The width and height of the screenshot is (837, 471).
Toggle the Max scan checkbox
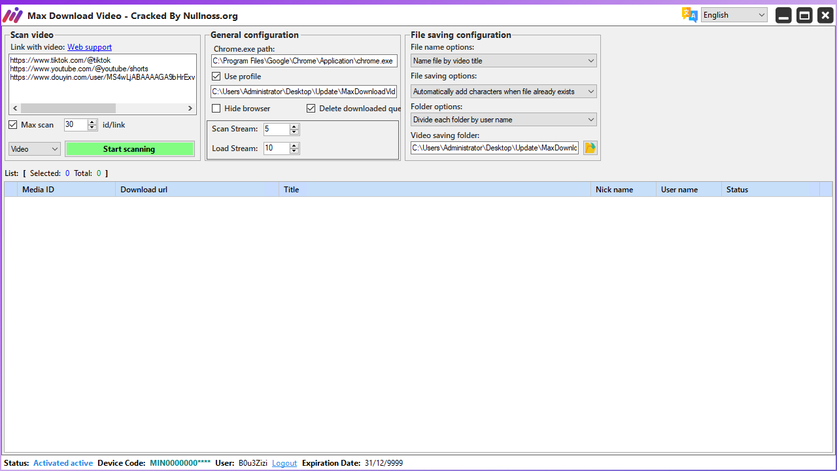pyautogui.click(x=13, y=124)
